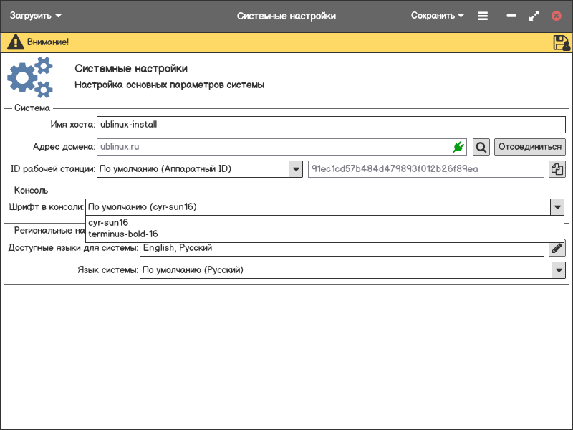The image size is (573, 430).
Task: Close the window with the red X
Action: pyautogui.click(x=557, y=16)
